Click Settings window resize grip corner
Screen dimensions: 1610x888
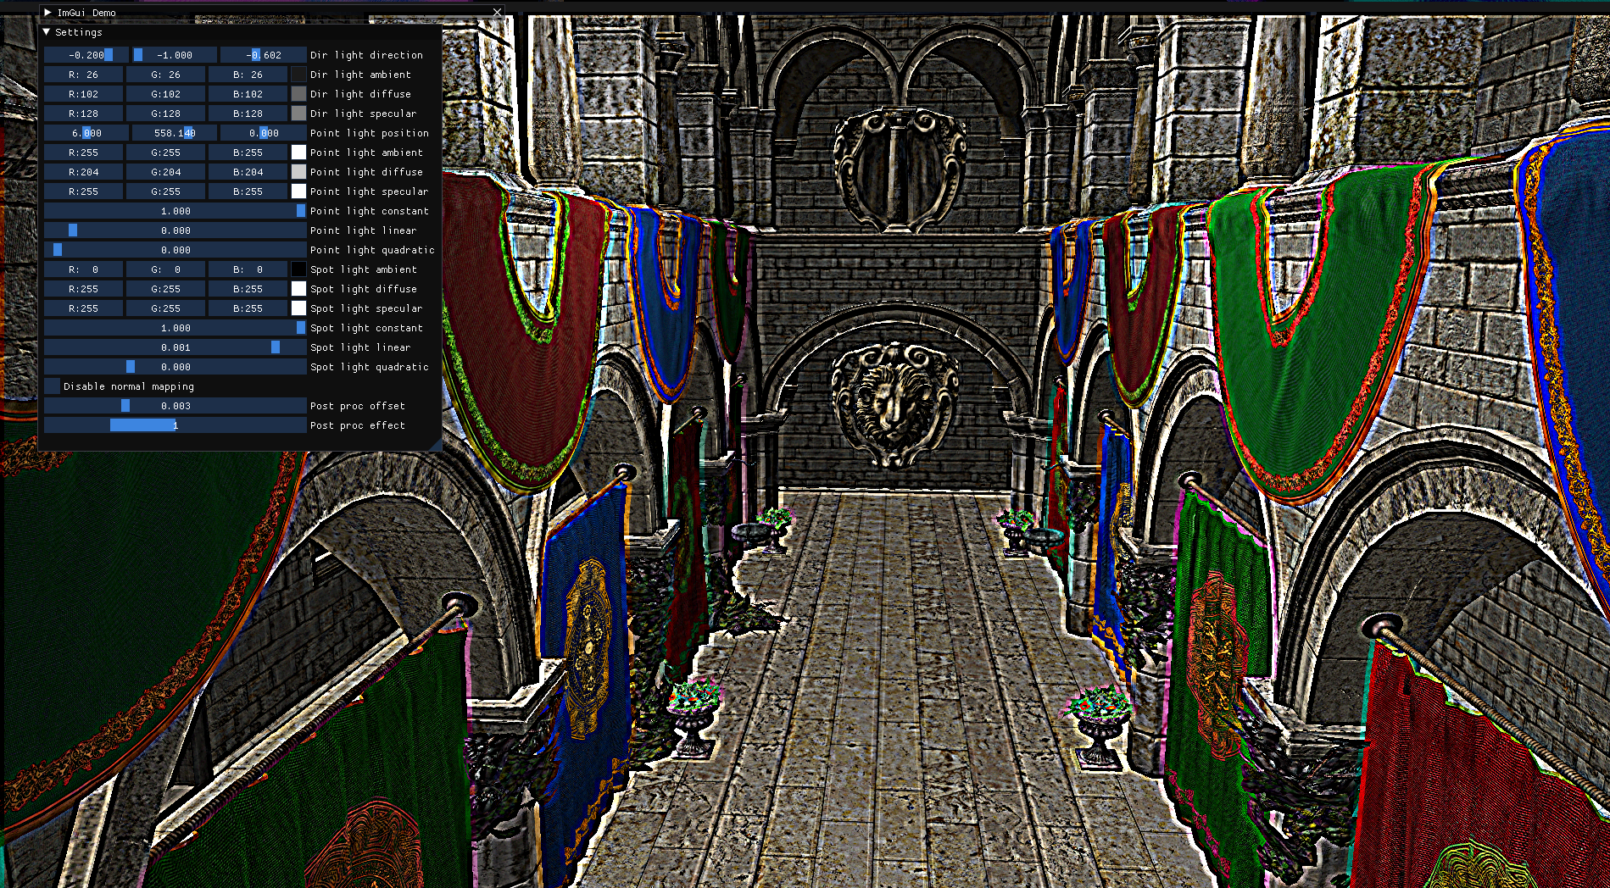(x=436, y=445)
